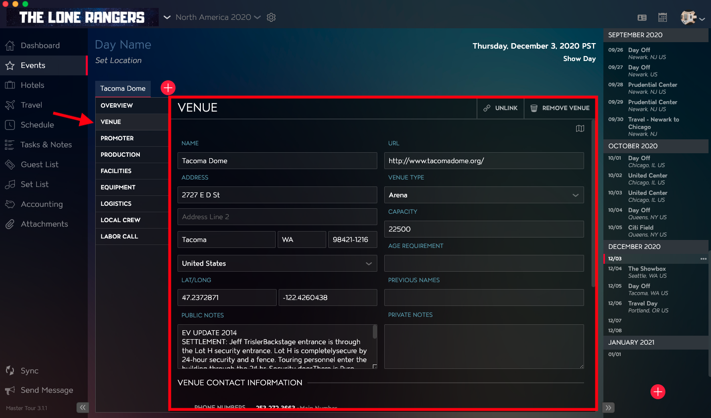Screen dimensions: 711x418
Task: Switch to the Logistics section
Action: [x=131, y=204]
